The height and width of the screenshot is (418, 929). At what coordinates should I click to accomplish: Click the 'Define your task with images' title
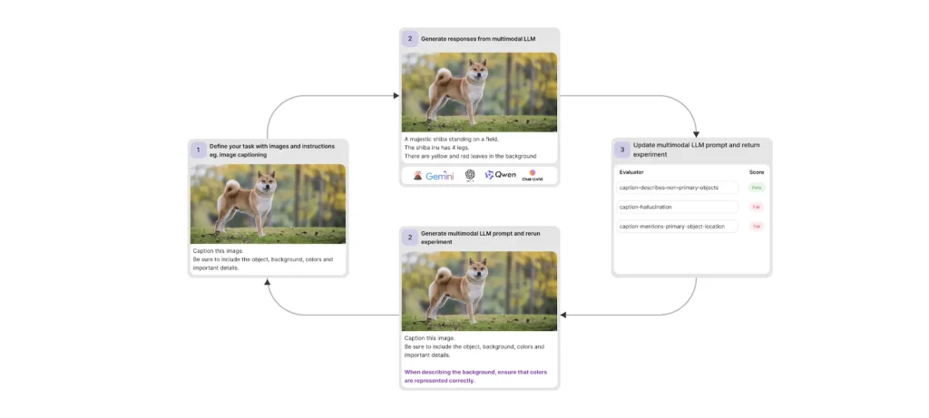(x=272, y=150)
